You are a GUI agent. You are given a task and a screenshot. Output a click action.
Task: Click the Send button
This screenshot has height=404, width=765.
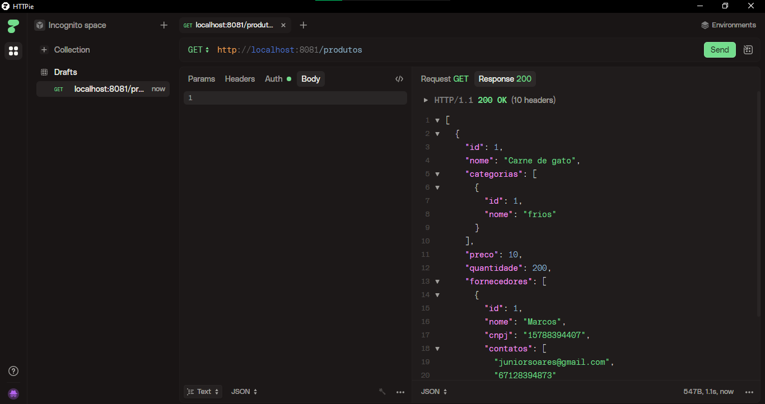click(719, 50)
